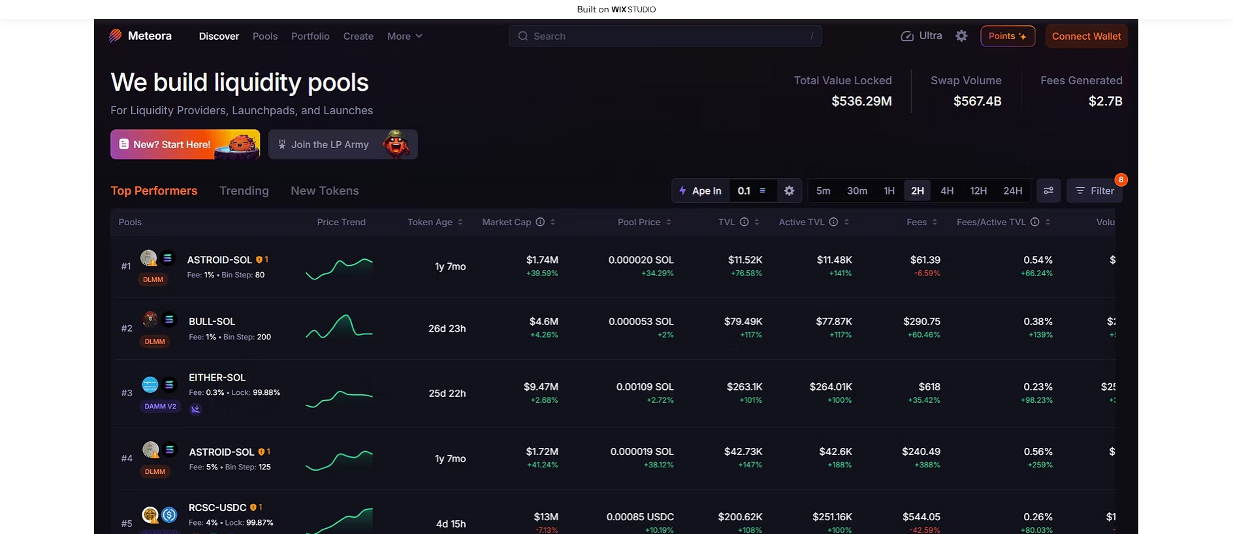Click the Points button
Viewport: 1233px width, 534px height.
pos(1007,36)
